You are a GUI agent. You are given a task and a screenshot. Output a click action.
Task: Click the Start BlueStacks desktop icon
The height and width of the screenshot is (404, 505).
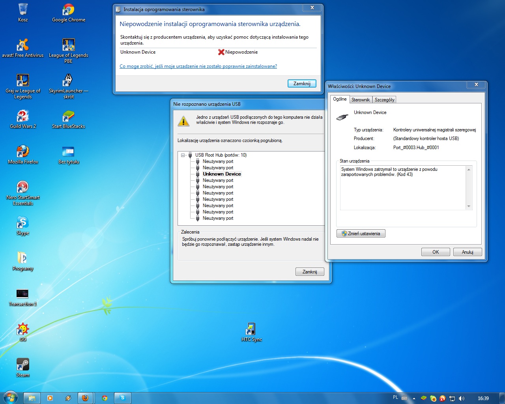click(69, 119)
